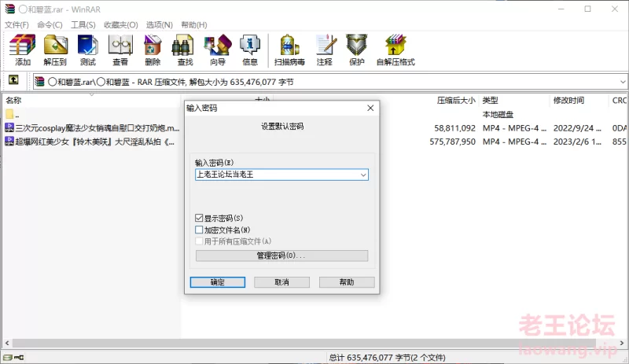Viewport: 629px width, 364px height.
Task: Click the archive icon in the address bar
Action: [x=39, y=82]
